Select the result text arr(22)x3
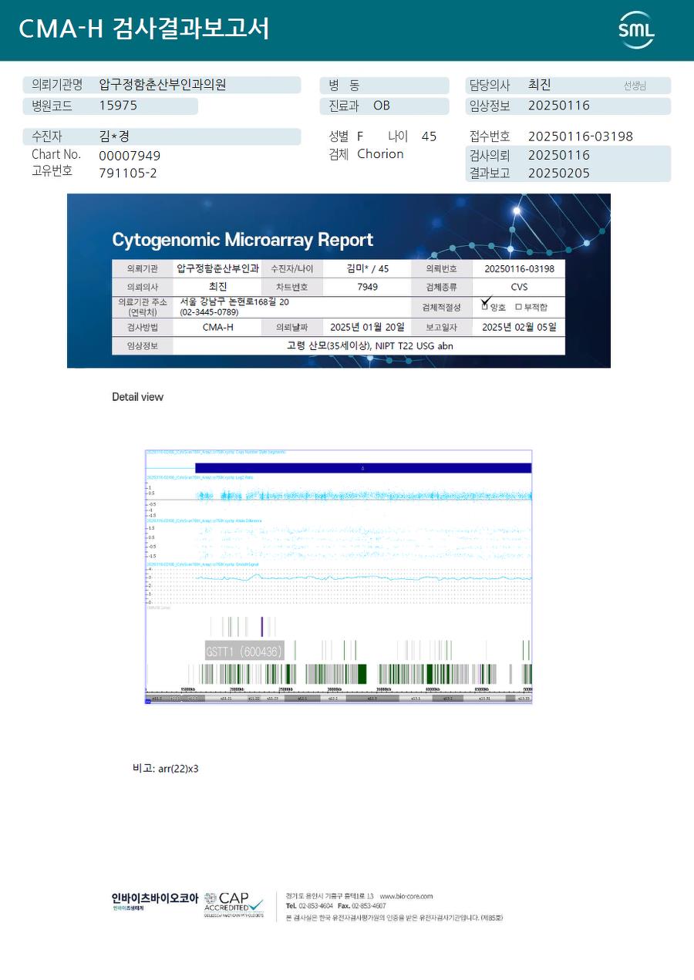694x980 pixels. (178, 769)
